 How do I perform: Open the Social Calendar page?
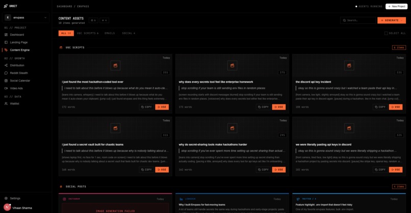[20, 81]
